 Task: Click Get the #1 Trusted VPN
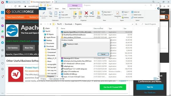[x=113, y=87]
